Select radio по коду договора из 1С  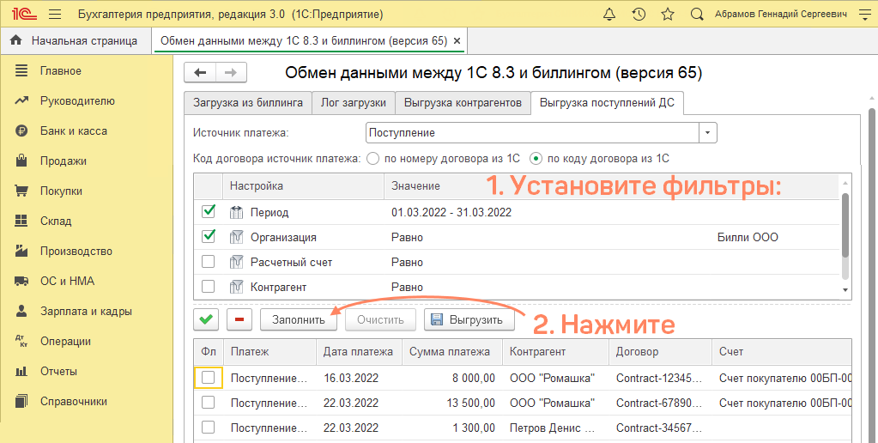[536, 159]
